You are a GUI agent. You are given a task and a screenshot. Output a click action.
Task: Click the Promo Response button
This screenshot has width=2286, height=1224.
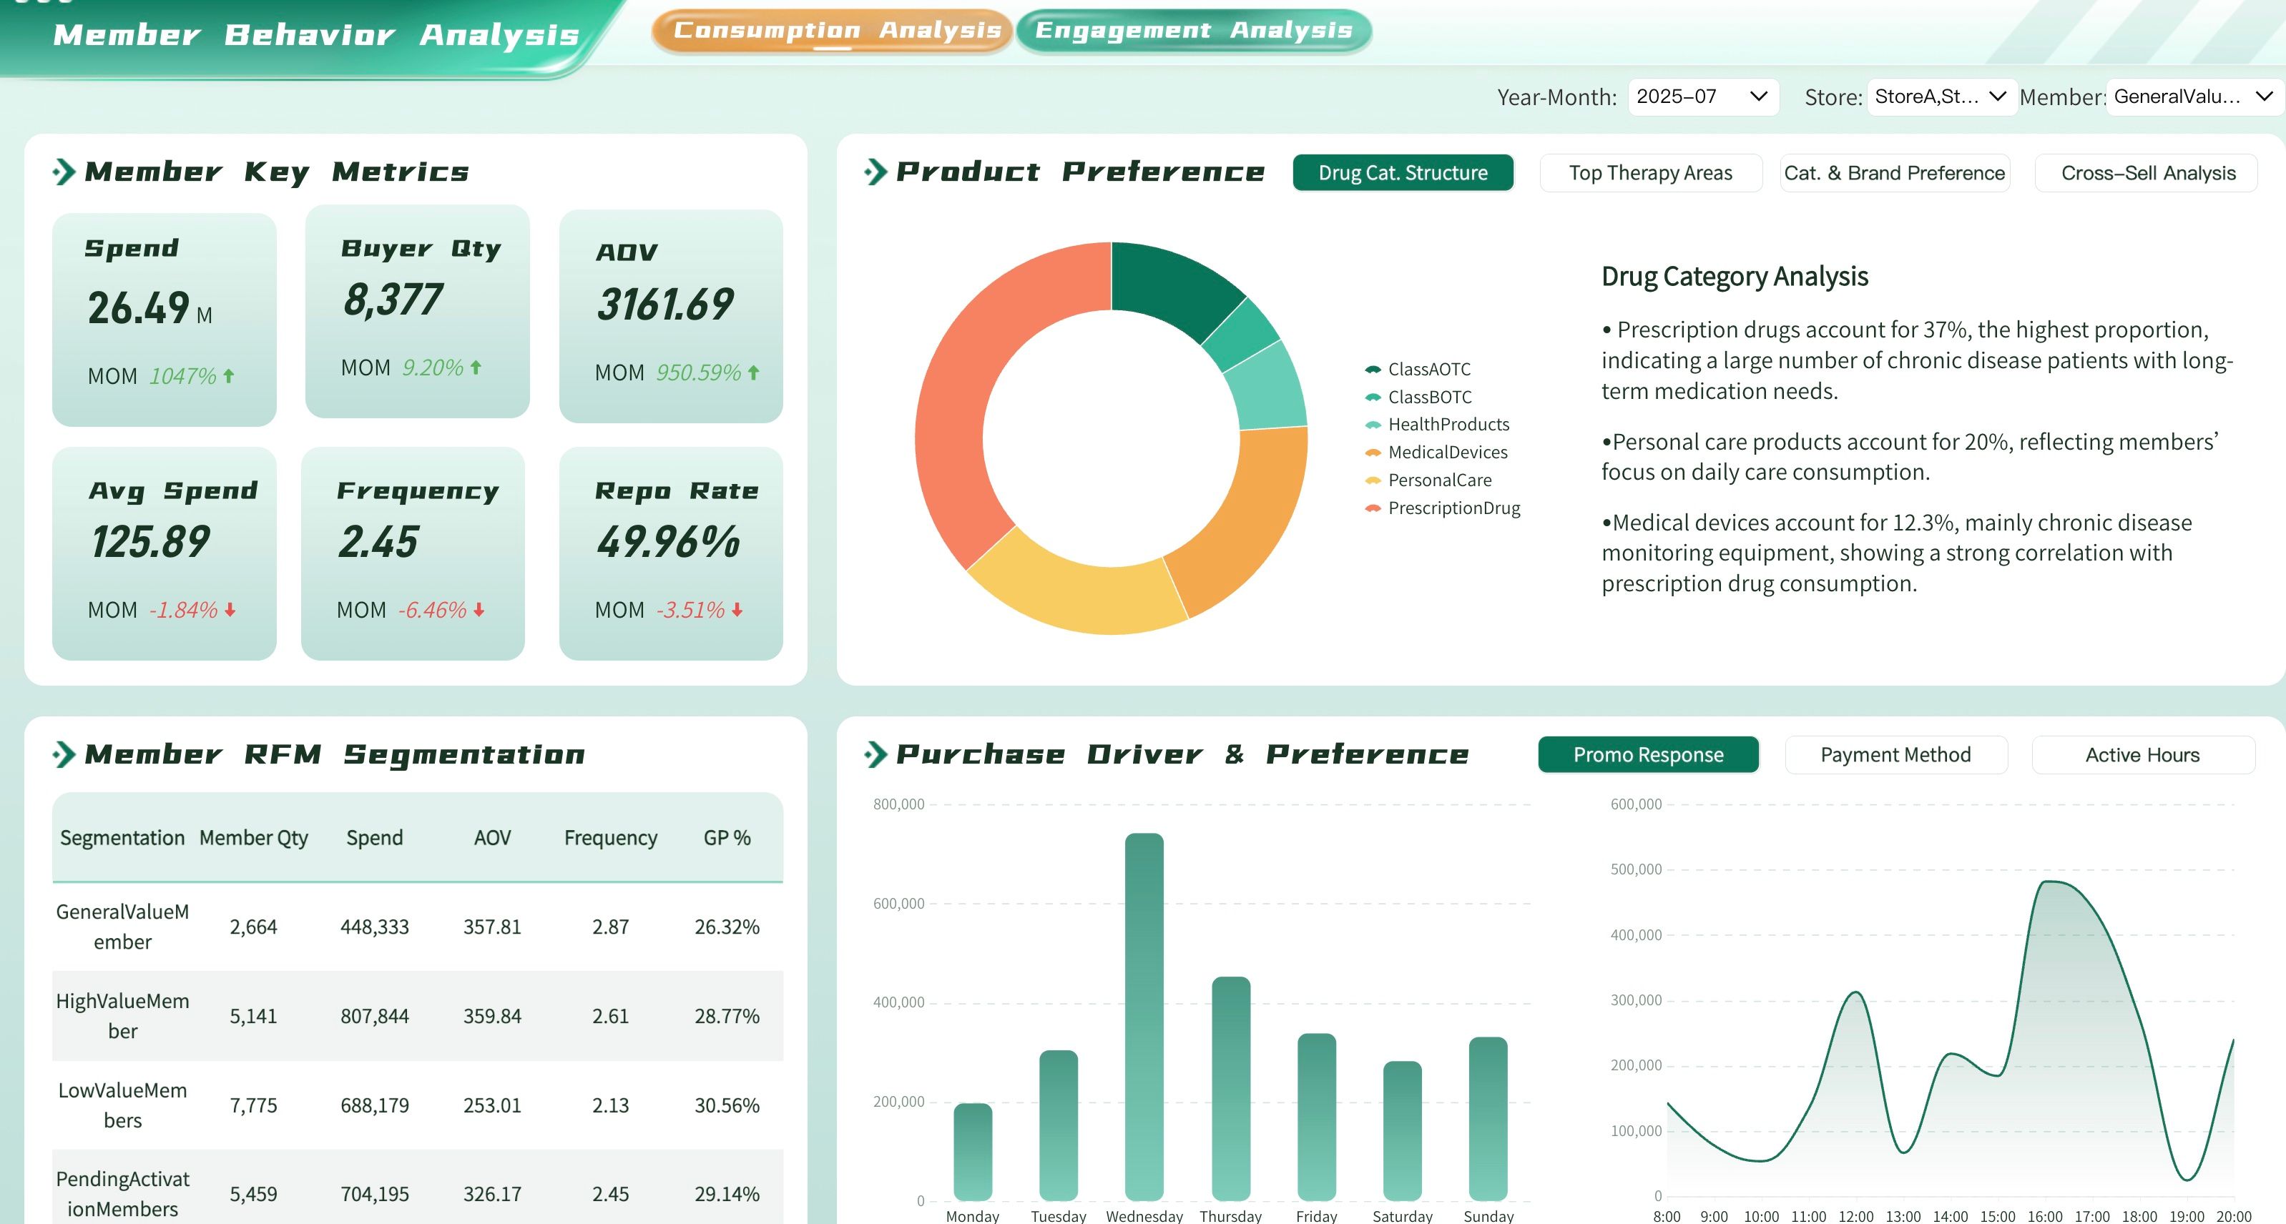(x=1648, y=755)
